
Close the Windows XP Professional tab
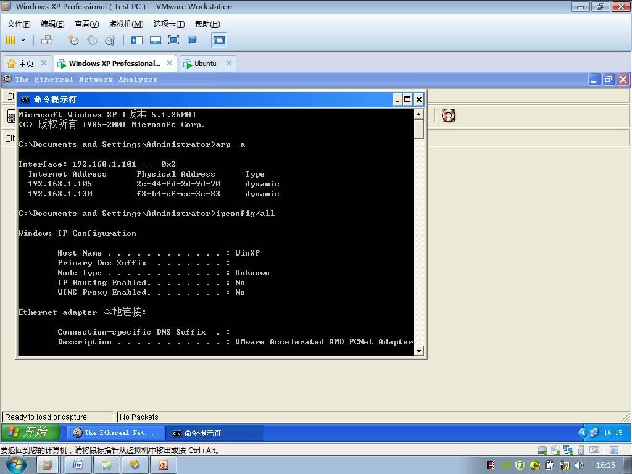170,63
